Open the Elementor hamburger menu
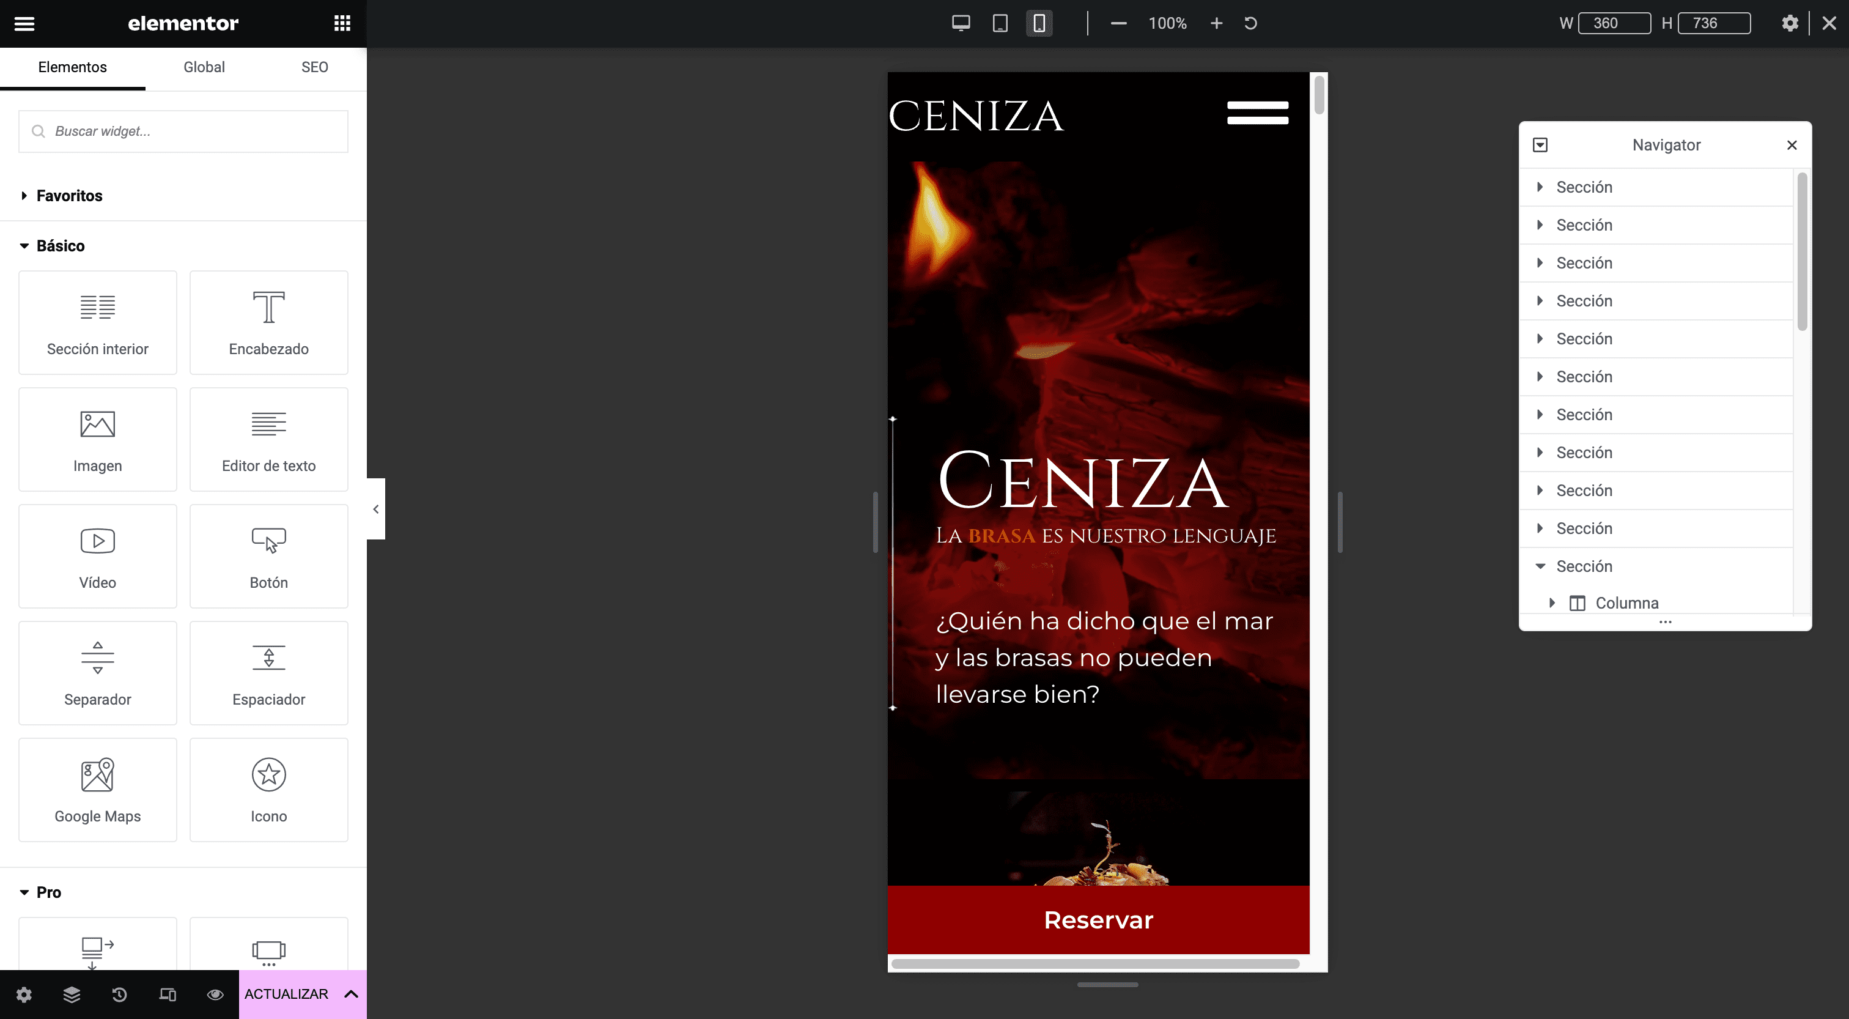 (24, 24)
